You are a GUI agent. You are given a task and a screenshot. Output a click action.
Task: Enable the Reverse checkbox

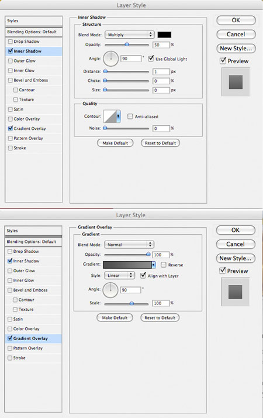[x=164, y=265]
